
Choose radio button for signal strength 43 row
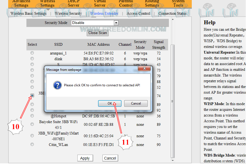(x=32, y=65)
